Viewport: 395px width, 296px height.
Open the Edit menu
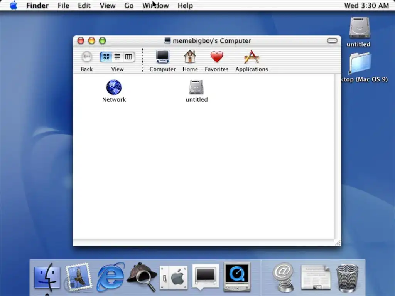pos(84,5)
